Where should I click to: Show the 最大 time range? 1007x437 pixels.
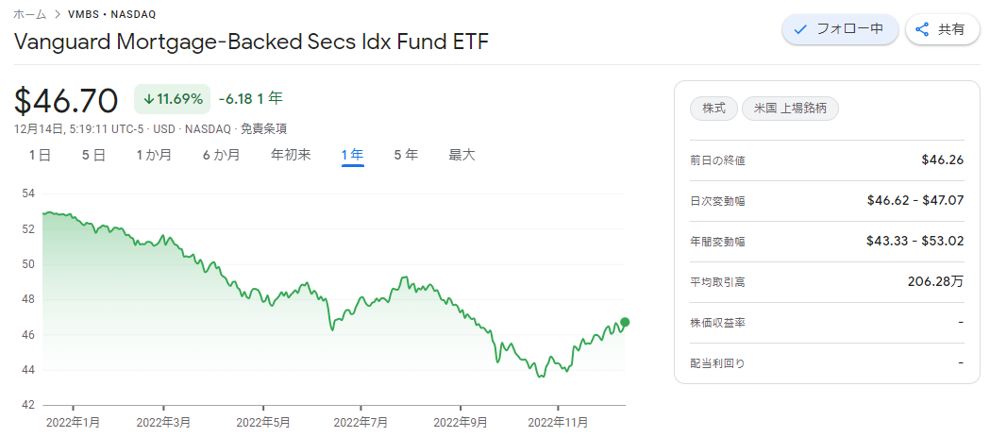coord(462,155)
